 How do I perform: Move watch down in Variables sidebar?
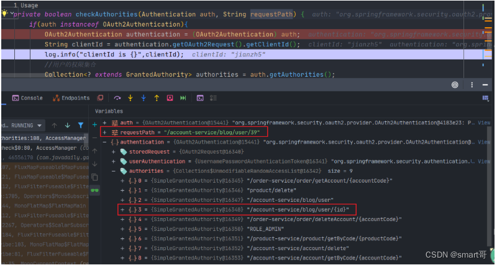(94, 164)
